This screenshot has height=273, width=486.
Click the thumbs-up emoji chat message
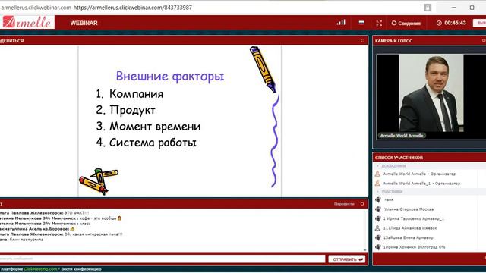pyautogui.click(x=72, y=229)
